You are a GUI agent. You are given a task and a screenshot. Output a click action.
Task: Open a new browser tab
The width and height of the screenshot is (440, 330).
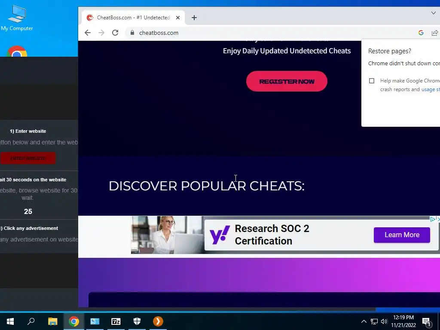[194, 18]
